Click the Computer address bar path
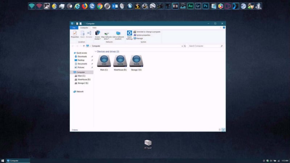Screen dimensions: 290x163 96,46
